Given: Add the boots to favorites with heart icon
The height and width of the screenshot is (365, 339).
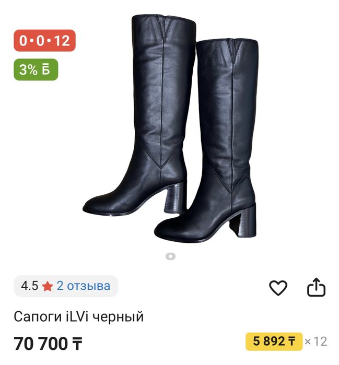Looking at the screenshot, I should pos(278,288).
